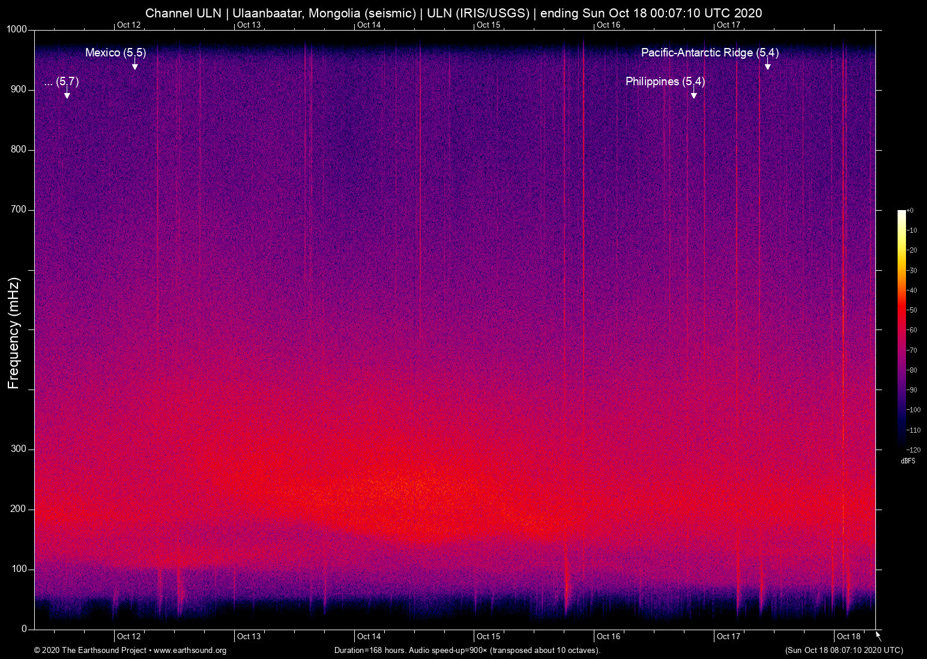The width and height of the screenshot is (927, 659).
Task: Toggle the Mexico (5.5) annotation label
Action: (x=116, y=53)
